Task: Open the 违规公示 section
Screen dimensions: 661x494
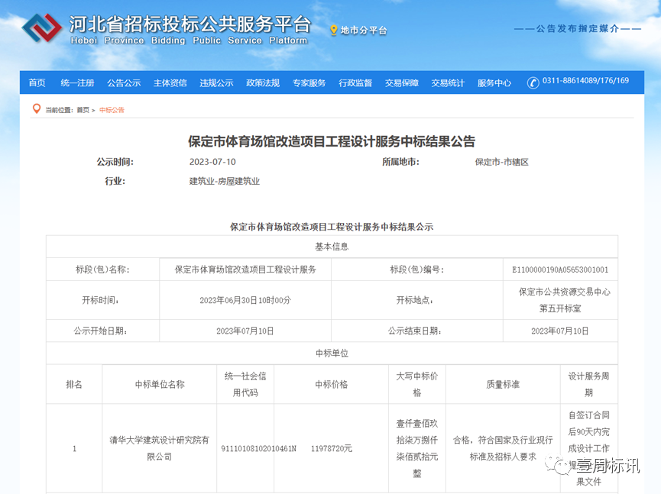Action: (x=215, y=82)
